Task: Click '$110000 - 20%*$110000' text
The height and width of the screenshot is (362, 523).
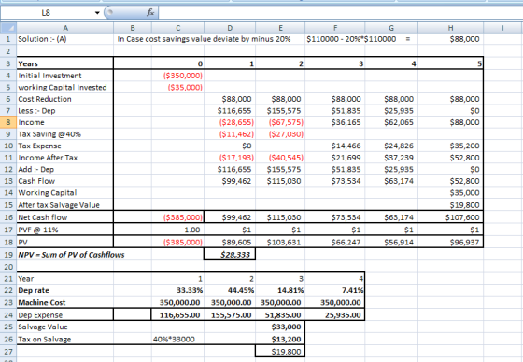Action: (x=351, y=39)
